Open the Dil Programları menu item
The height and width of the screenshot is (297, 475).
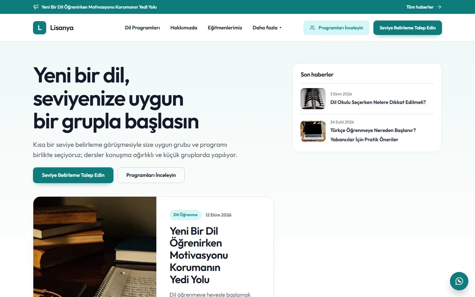[142, 28]
